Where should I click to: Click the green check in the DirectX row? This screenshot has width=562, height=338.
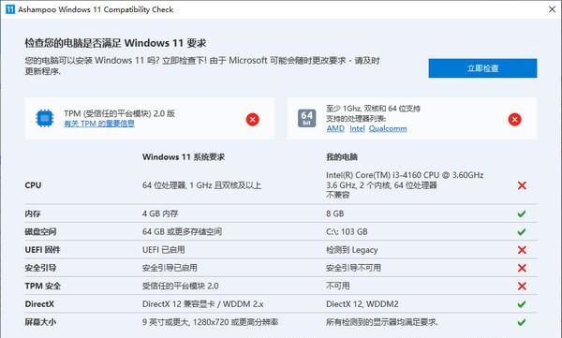pos(522,304)
